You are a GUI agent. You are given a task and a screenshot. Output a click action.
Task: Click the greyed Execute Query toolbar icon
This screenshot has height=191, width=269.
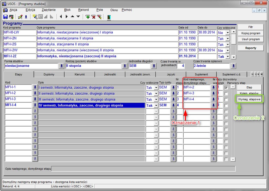pos(40,17)
